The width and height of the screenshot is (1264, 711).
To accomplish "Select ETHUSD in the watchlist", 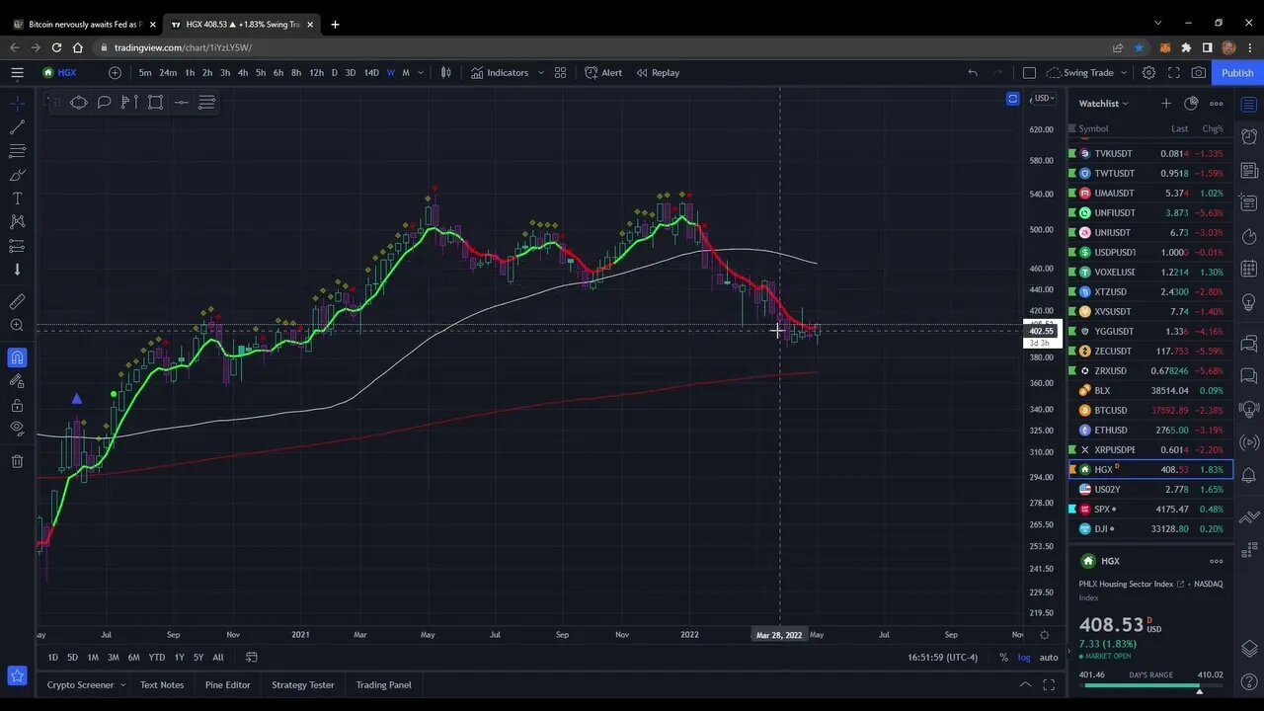I will 1150,430.
